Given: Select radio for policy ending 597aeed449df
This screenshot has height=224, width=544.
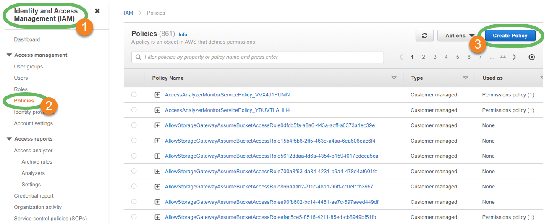Looking at the screenshot, I should point(134,202).
